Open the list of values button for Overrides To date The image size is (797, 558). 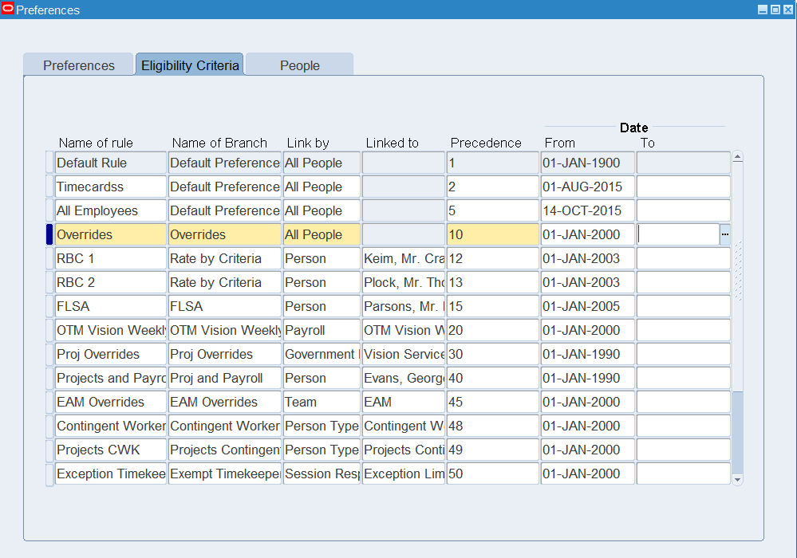(725, 234)
